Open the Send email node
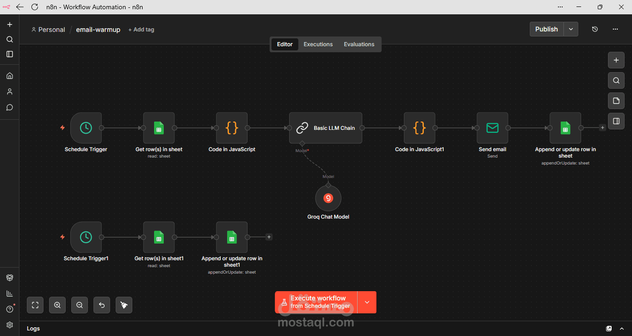The image size is (632, 336). point(492,128)
